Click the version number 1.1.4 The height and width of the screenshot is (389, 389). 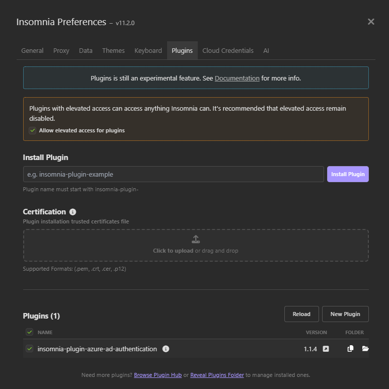click(x=310, y=349)
